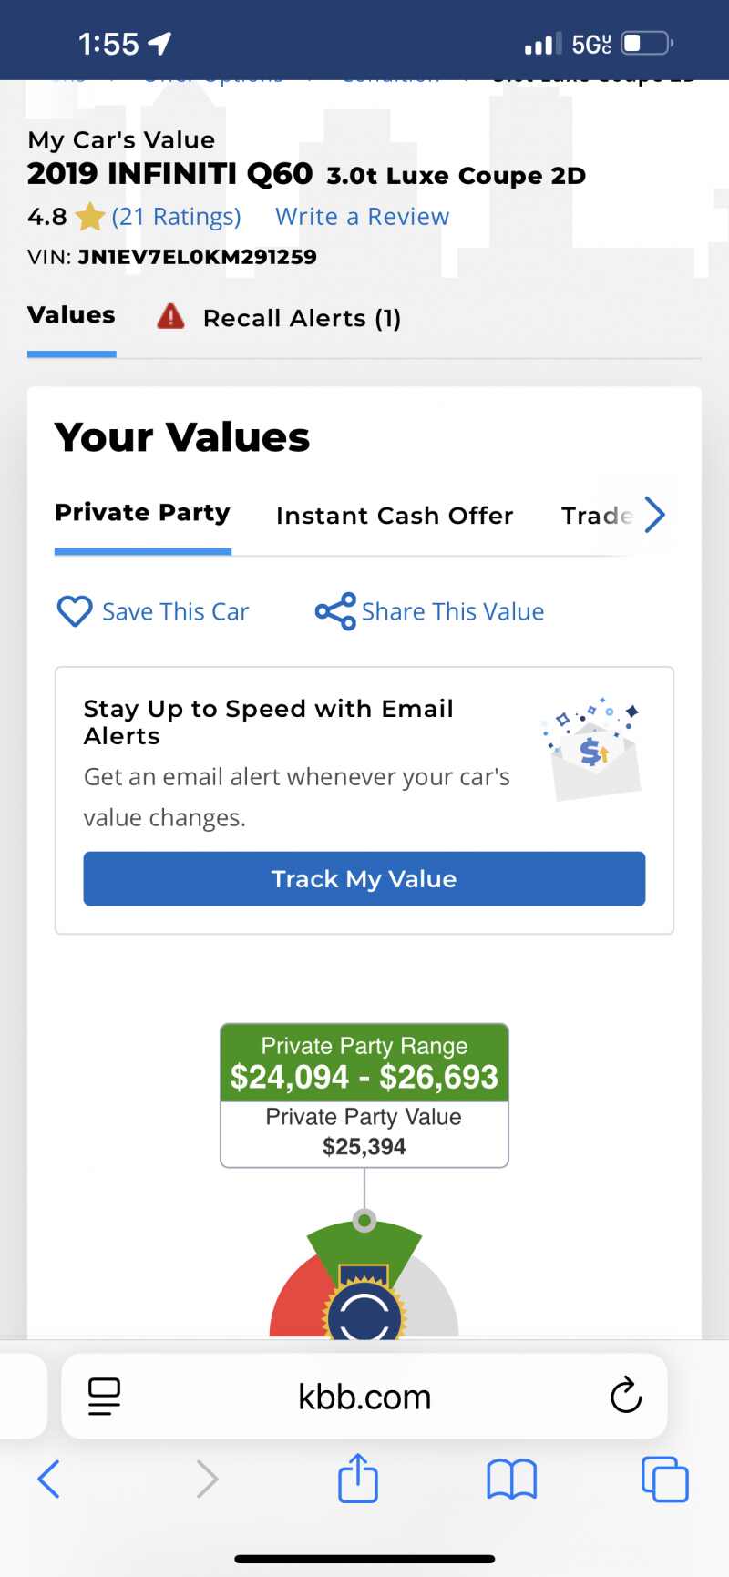Open Safari page format menu icon
This screenshot has width=729, height=1577.
[x=104, y=1396]
